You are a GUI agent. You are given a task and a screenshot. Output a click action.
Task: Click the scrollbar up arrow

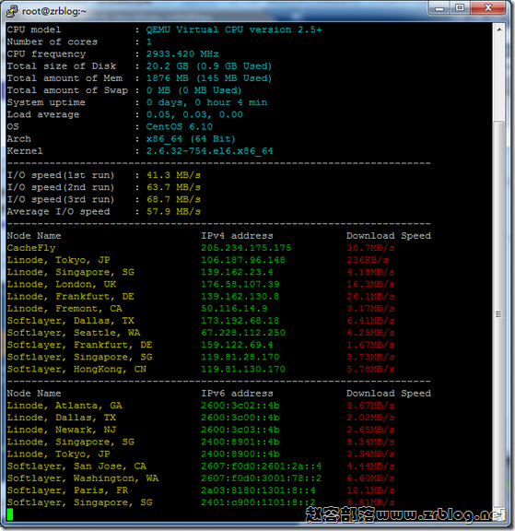click(x=499, y=29)
